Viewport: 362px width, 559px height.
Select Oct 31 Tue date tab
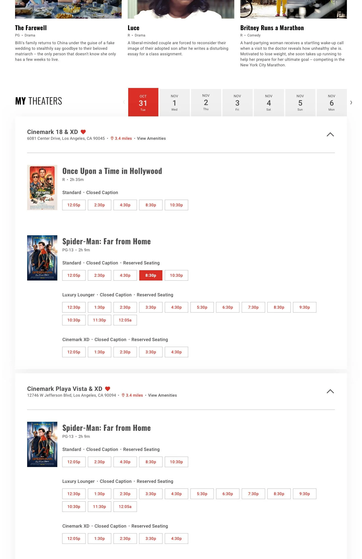click(x=143, y=102)
